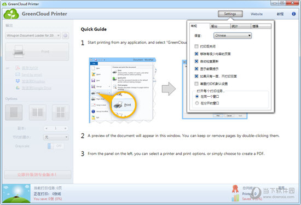Uncheck the remove near-empty pages option (移除...页面)

pos(196,54)
